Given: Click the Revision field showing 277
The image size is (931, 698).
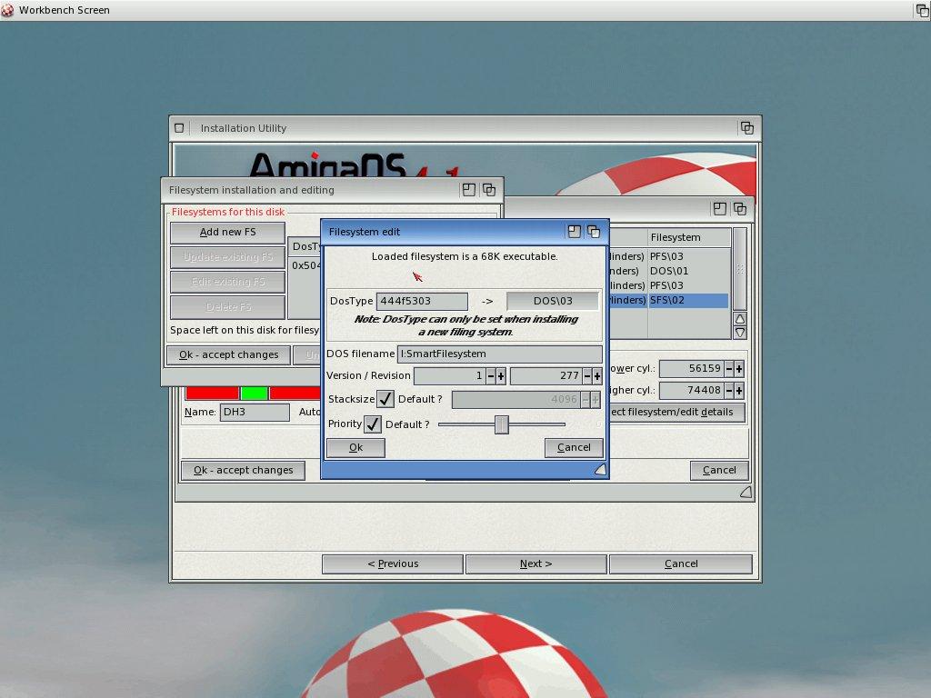Looking at the screenshot, I should (546, 375).
